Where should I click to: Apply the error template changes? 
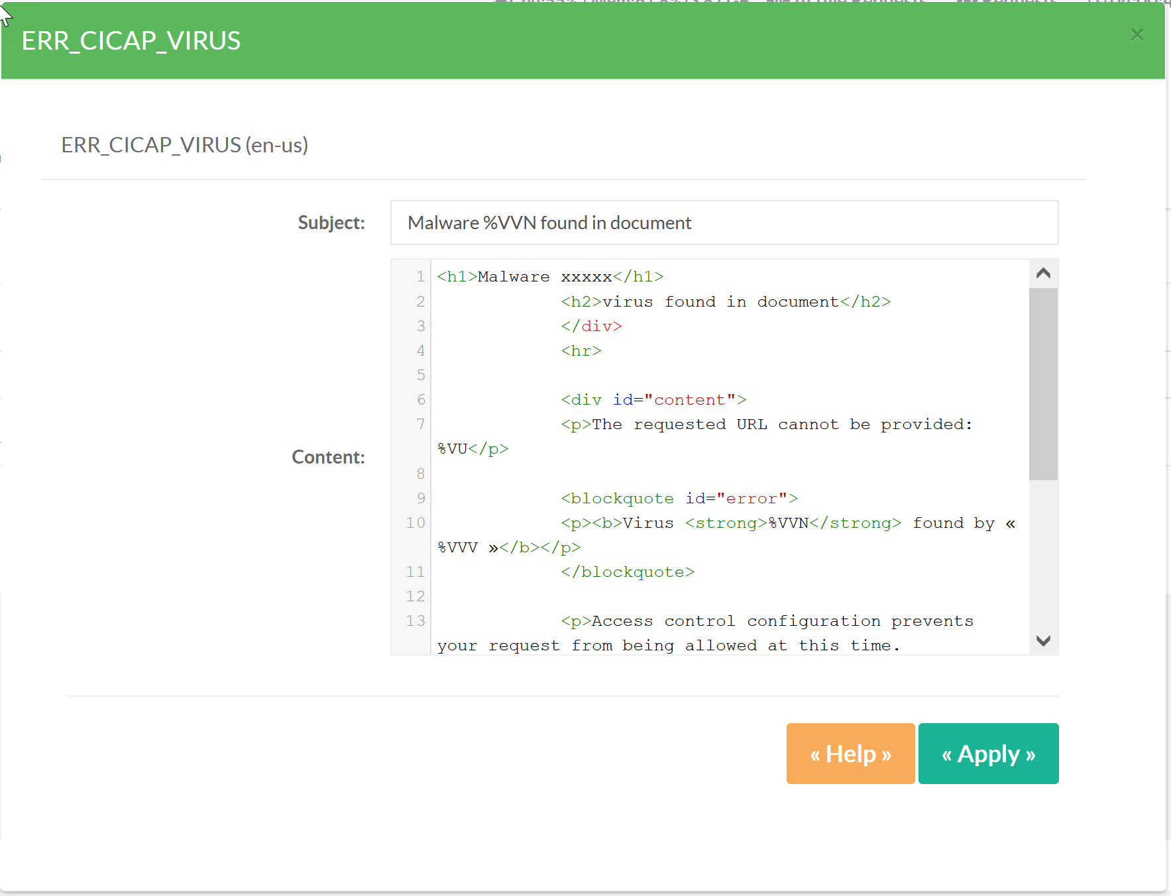pos(987,754)
